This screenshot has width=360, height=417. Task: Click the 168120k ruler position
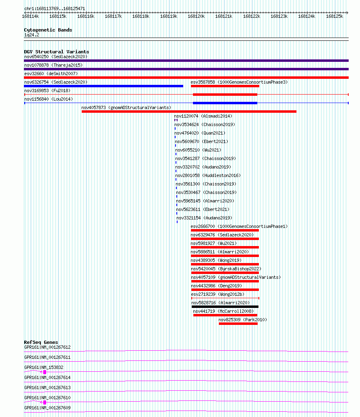tap(196, 16)
